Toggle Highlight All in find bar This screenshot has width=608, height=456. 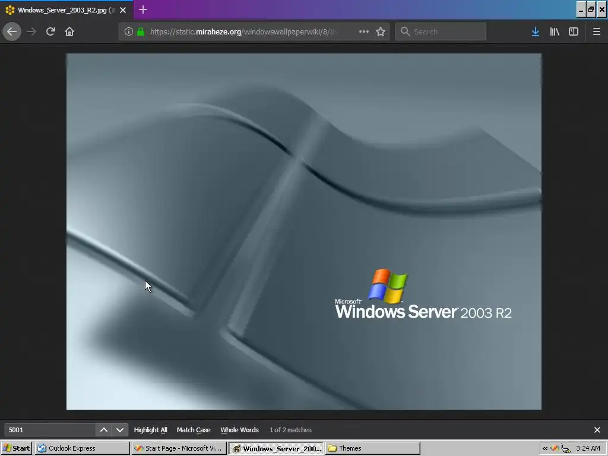pos(150,430)
